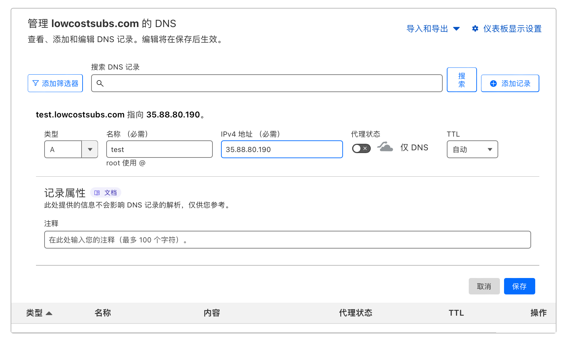The image size is (564, 341).
Task: Click the 记录属性 heading
Action: tap(65, 193)
